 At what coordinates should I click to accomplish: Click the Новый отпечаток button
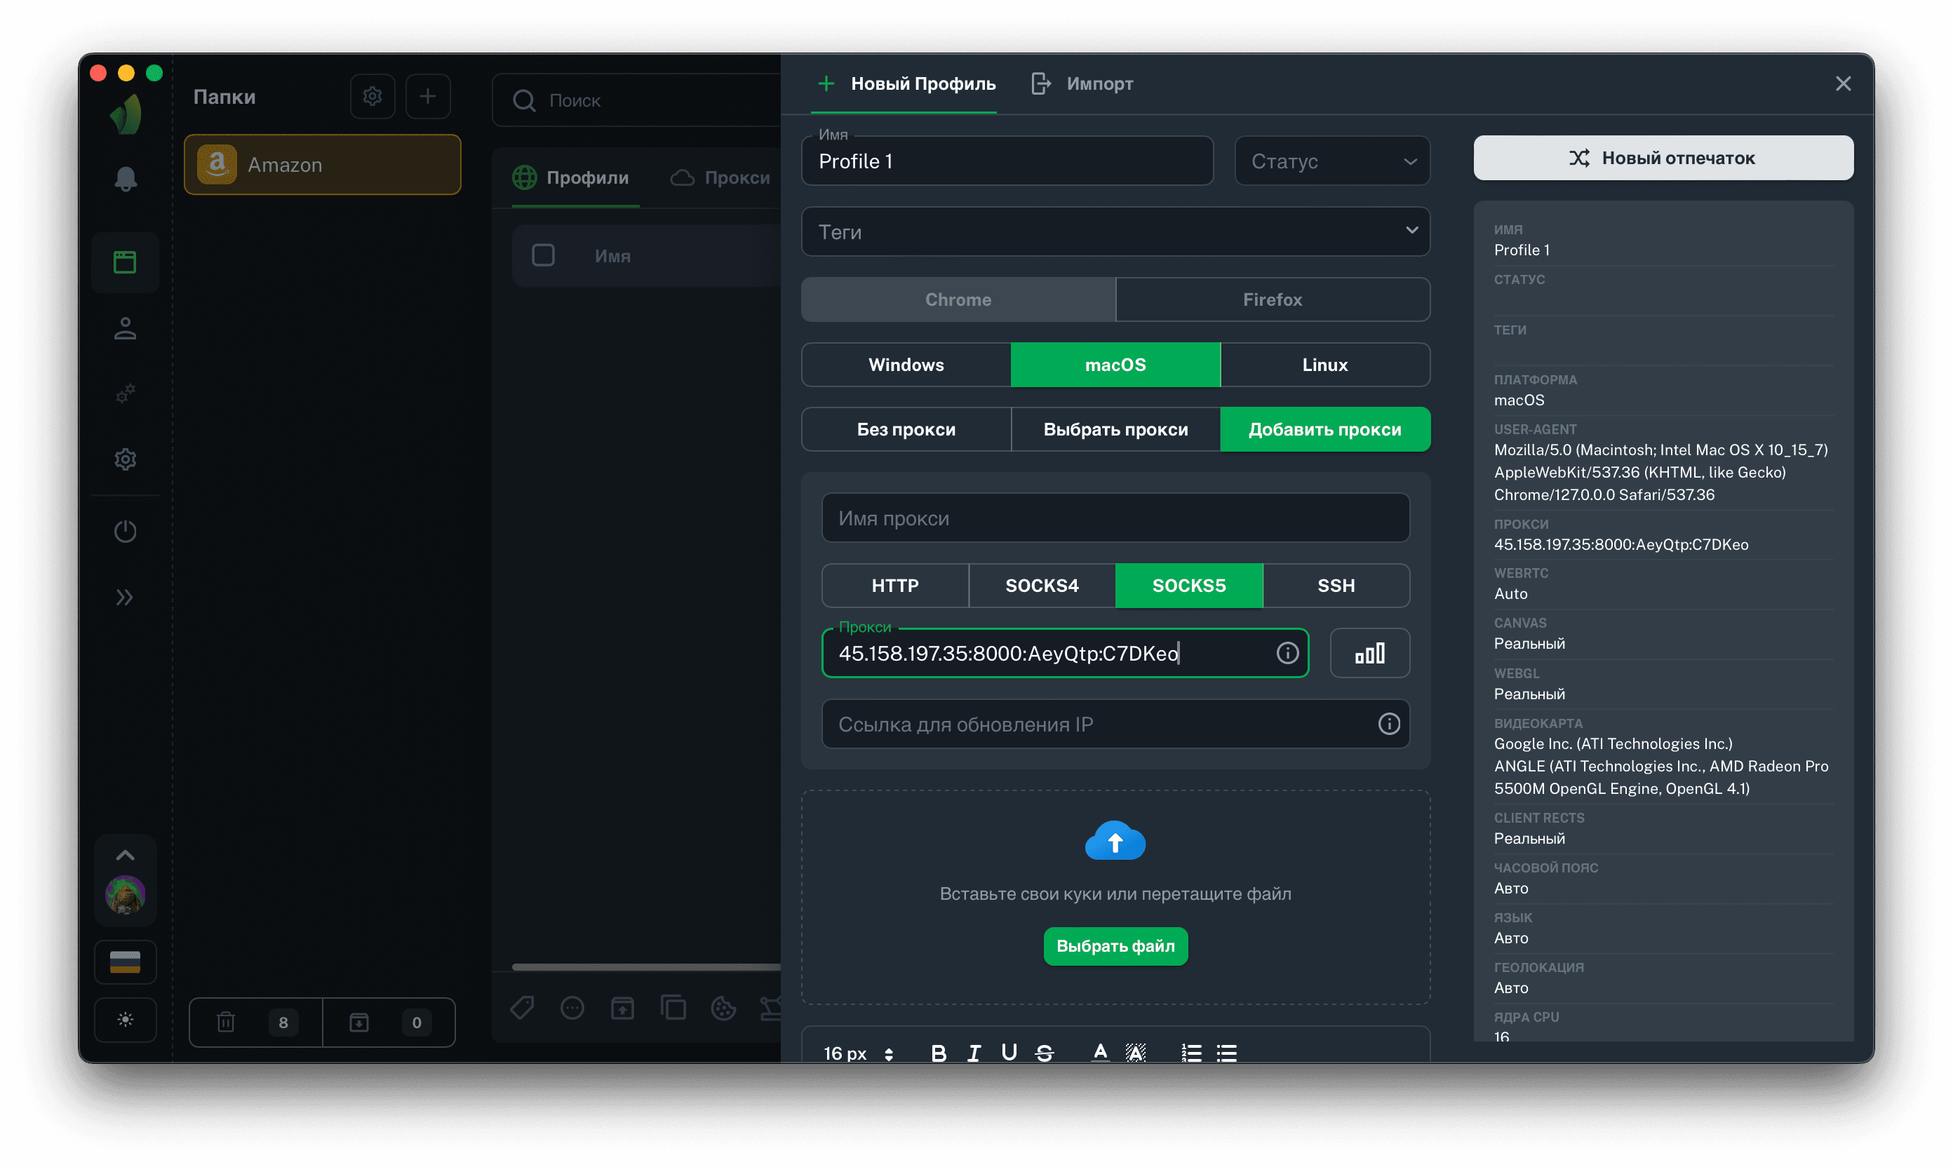coord(1662,158)
